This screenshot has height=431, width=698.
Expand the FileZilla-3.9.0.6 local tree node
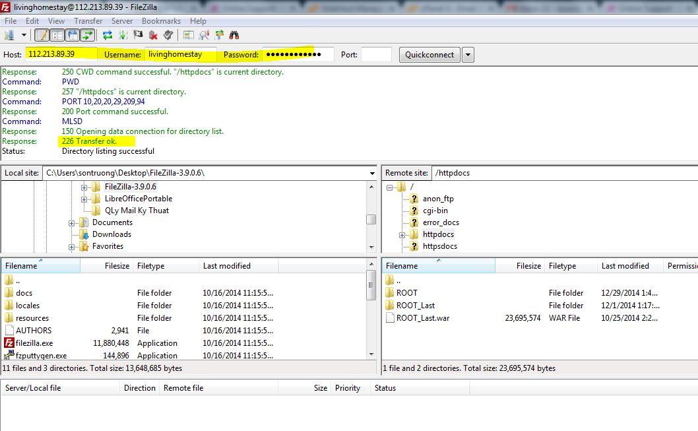[x=84, y=187]
